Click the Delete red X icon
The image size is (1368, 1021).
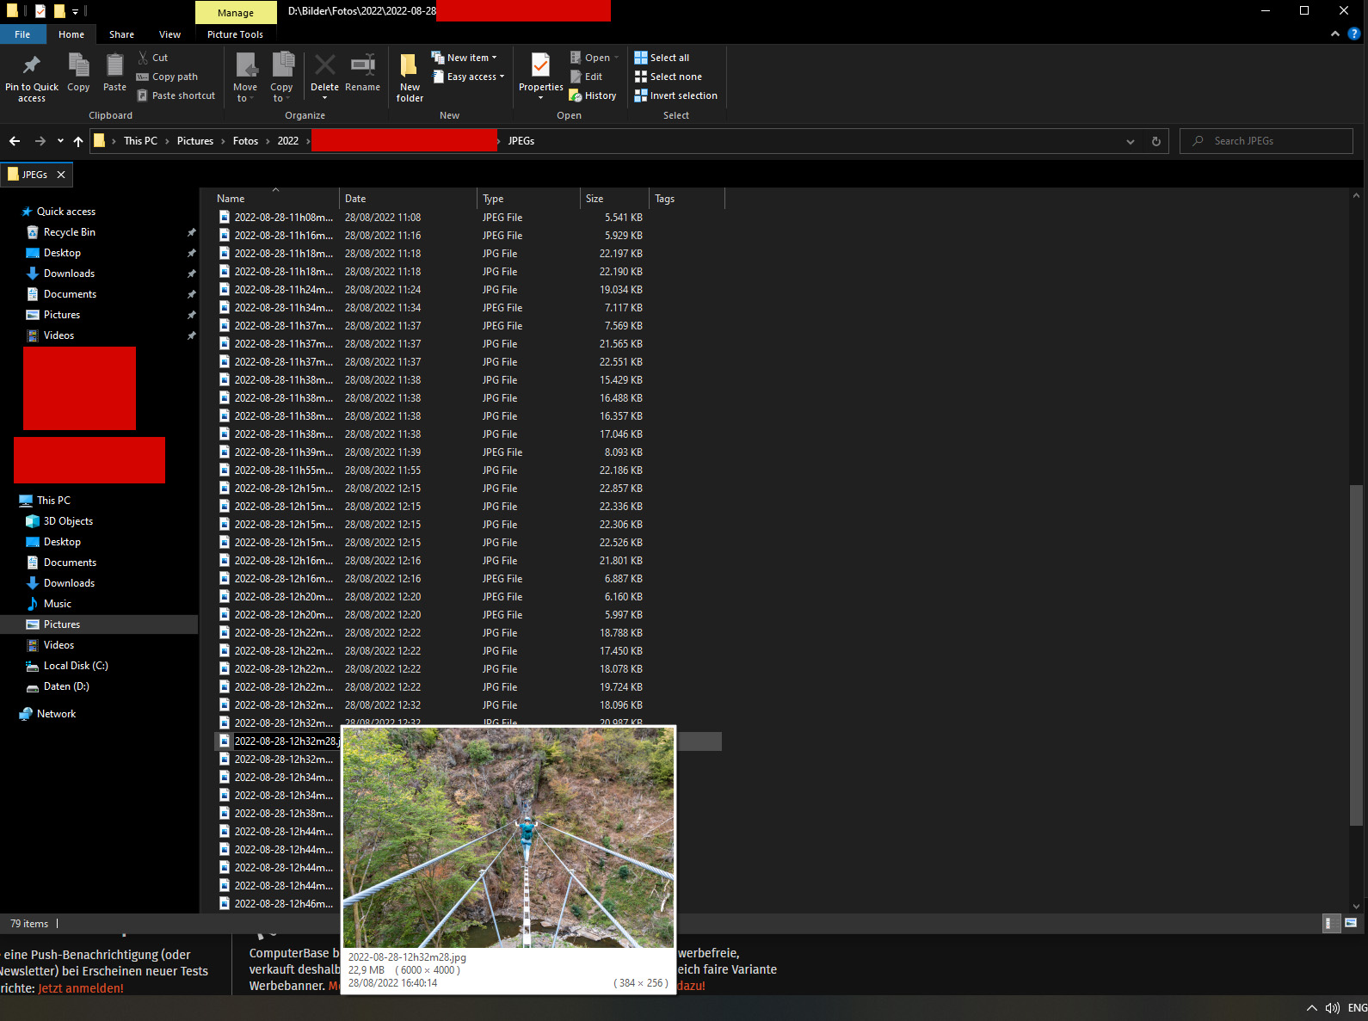coord(324,65)
